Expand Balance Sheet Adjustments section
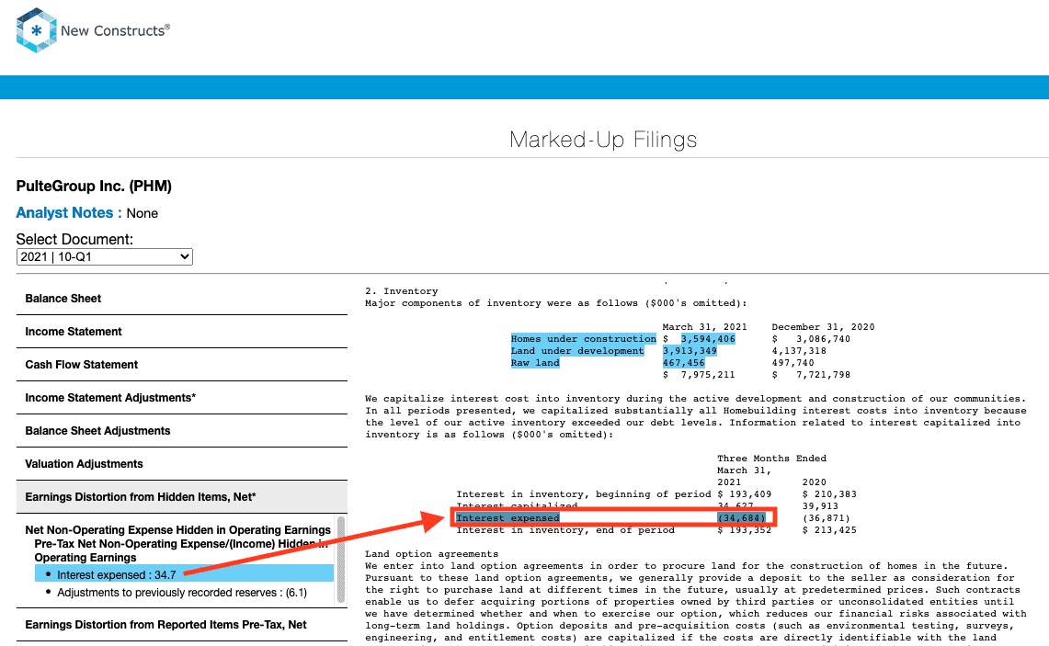 pyautogui.click(x=182, y=431)
